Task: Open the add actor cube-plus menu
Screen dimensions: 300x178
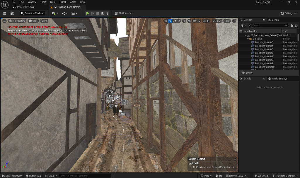Action: tap(55, 13)
